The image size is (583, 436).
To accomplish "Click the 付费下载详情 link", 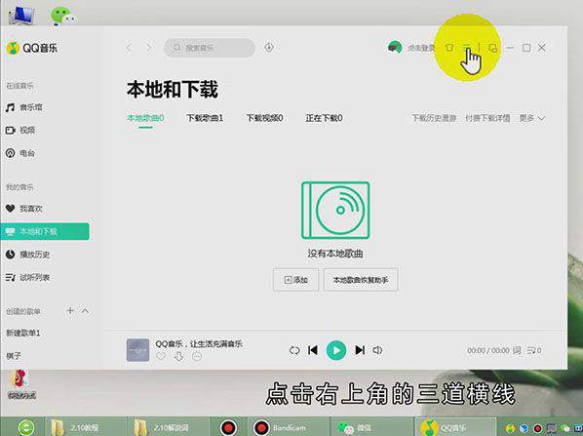I will [487, 118].
